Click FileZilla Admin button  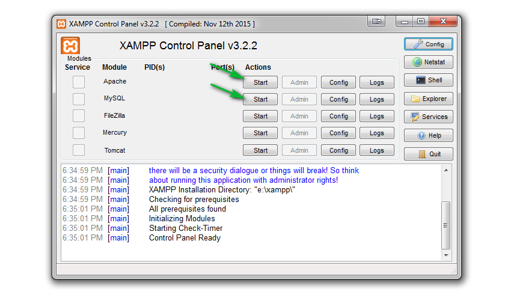(x=299, y=116)
